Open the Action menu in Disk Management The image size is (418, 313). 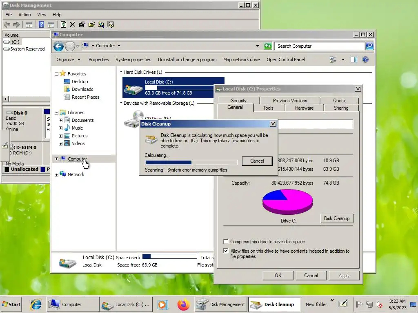[x=24, y=15]
